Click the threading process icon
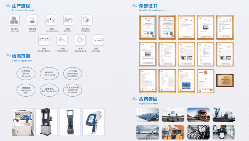Screen dimensions: 249x141 pos(86,20)
